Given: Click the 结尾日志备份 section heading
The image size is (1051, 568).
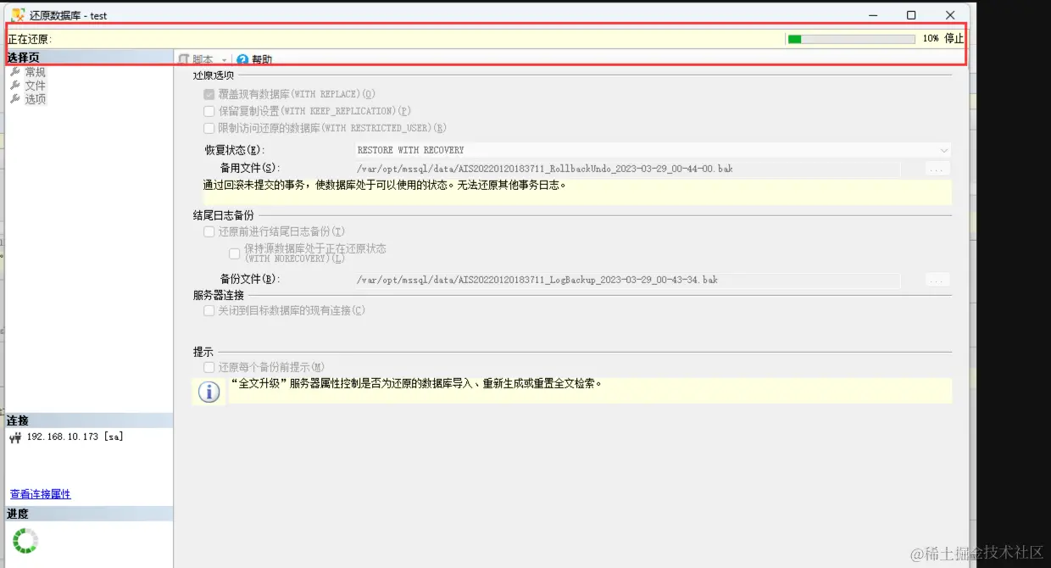Looking at the screenshot, I should (x=224, y=215).
